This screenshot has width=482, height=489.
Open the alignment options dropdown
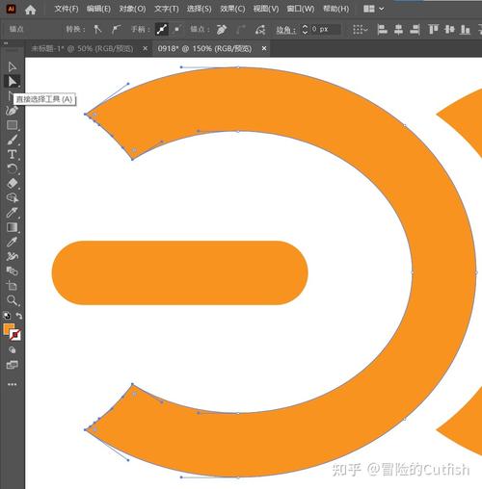(360, 30)
